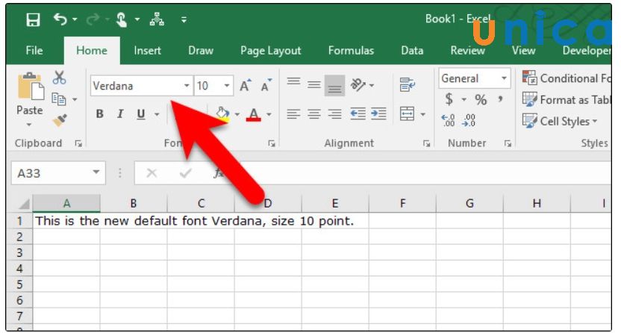Open the Page Layout tab
The image size is (621, 333).
pos(270,50)
